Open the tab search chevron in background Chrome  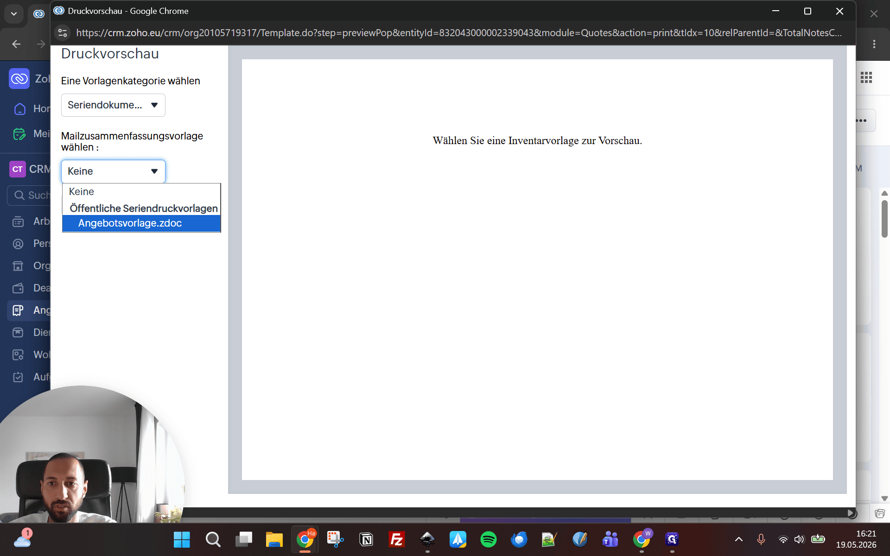tap(14, 14)
